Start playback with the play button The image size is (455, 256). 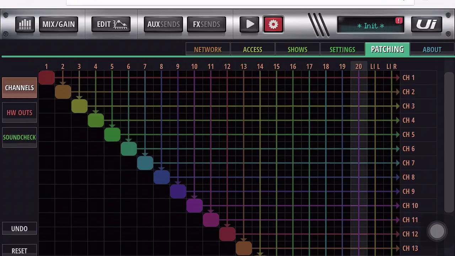250,24
